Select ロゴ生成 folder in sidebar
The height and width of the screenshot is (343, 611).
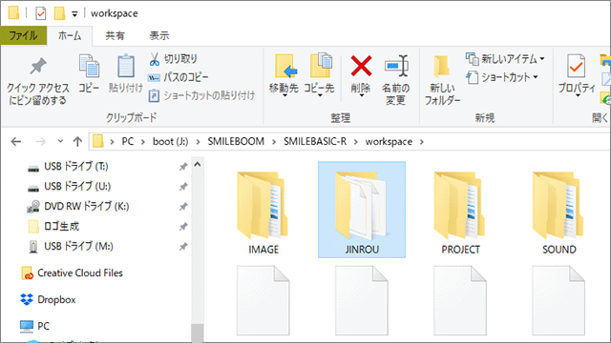(53, 227)
